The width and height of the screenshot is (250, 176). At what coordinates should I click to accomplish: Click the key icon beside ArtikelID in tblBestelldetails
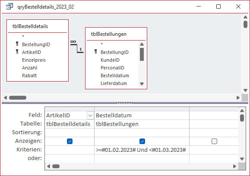tap(17, 52)
